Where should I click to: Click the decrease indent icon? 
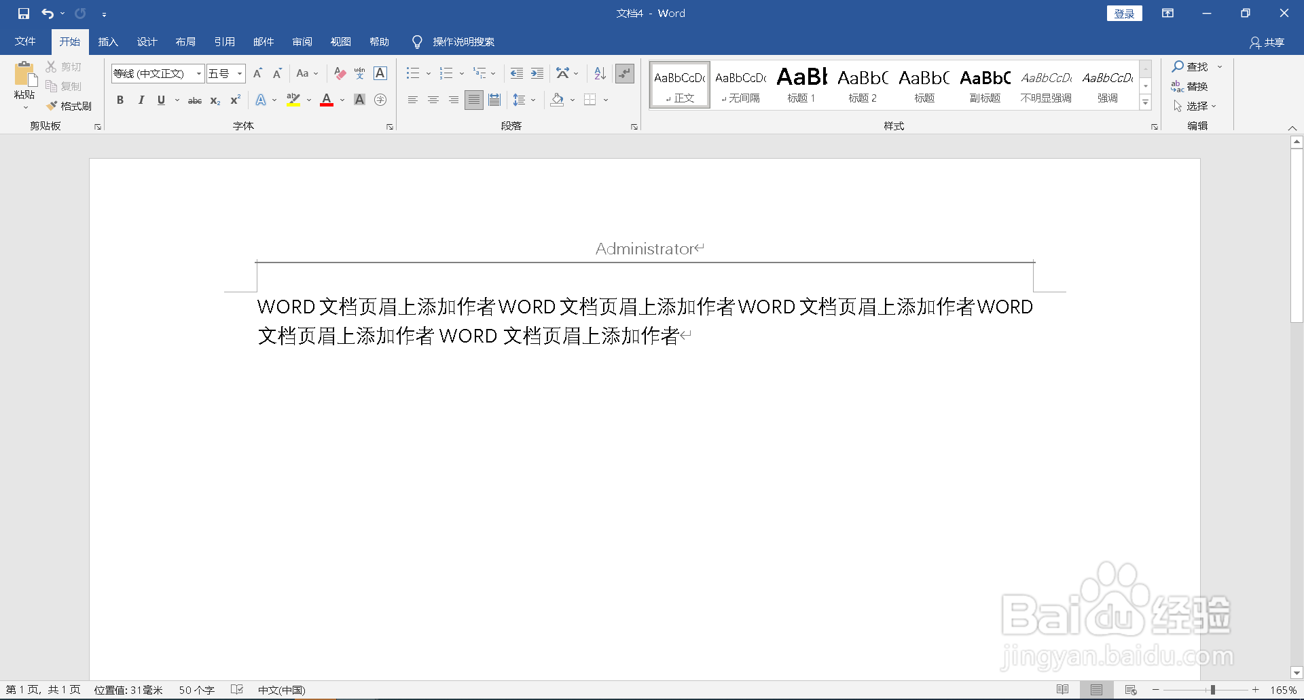(517, 73)
